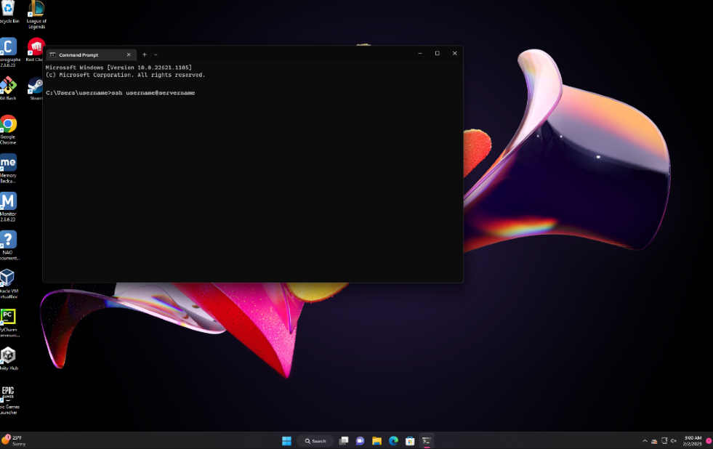Select the Memory Backup desktop icon
The height and width of the screenshot is (449, 713).
coord(8,169)
